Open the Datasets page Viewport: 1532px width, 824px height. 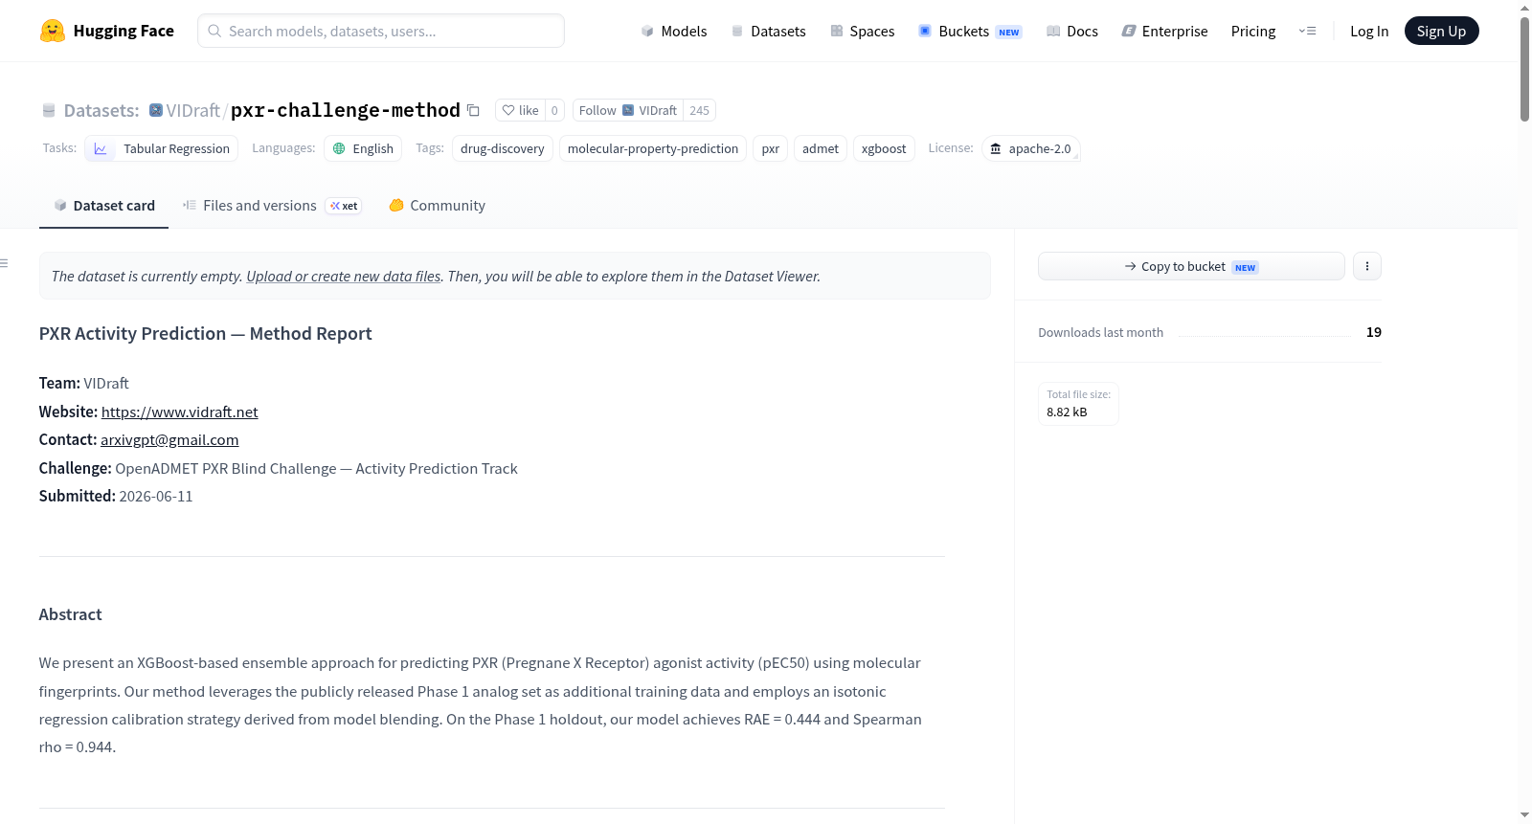tap(768, 31)
